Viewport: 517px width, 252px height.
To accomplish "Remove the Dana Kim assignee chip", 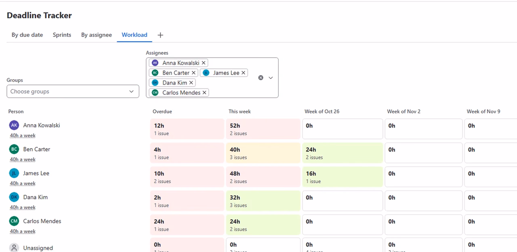I will [x=191, y=83].
